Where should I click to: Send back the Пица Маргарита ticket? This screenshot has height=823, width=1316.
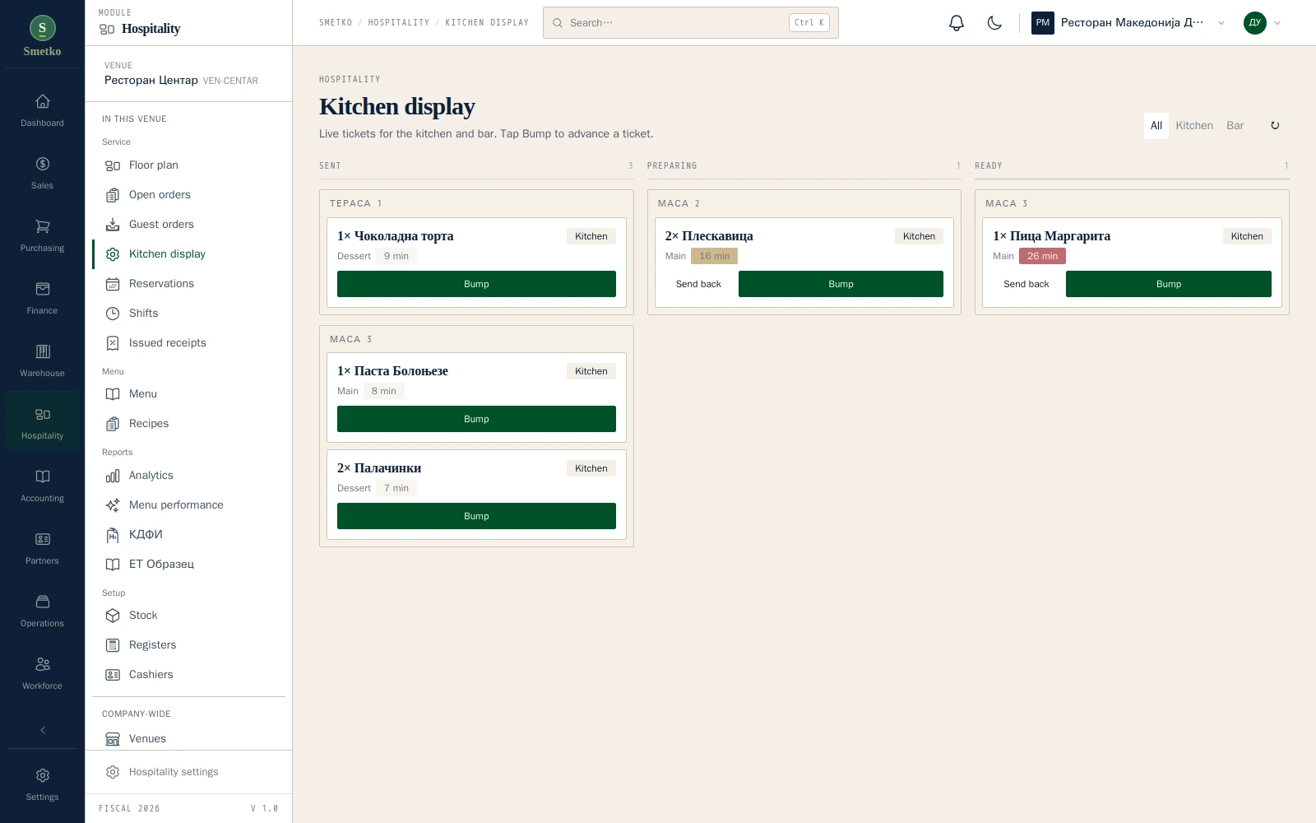click(x=1026, y=284)
